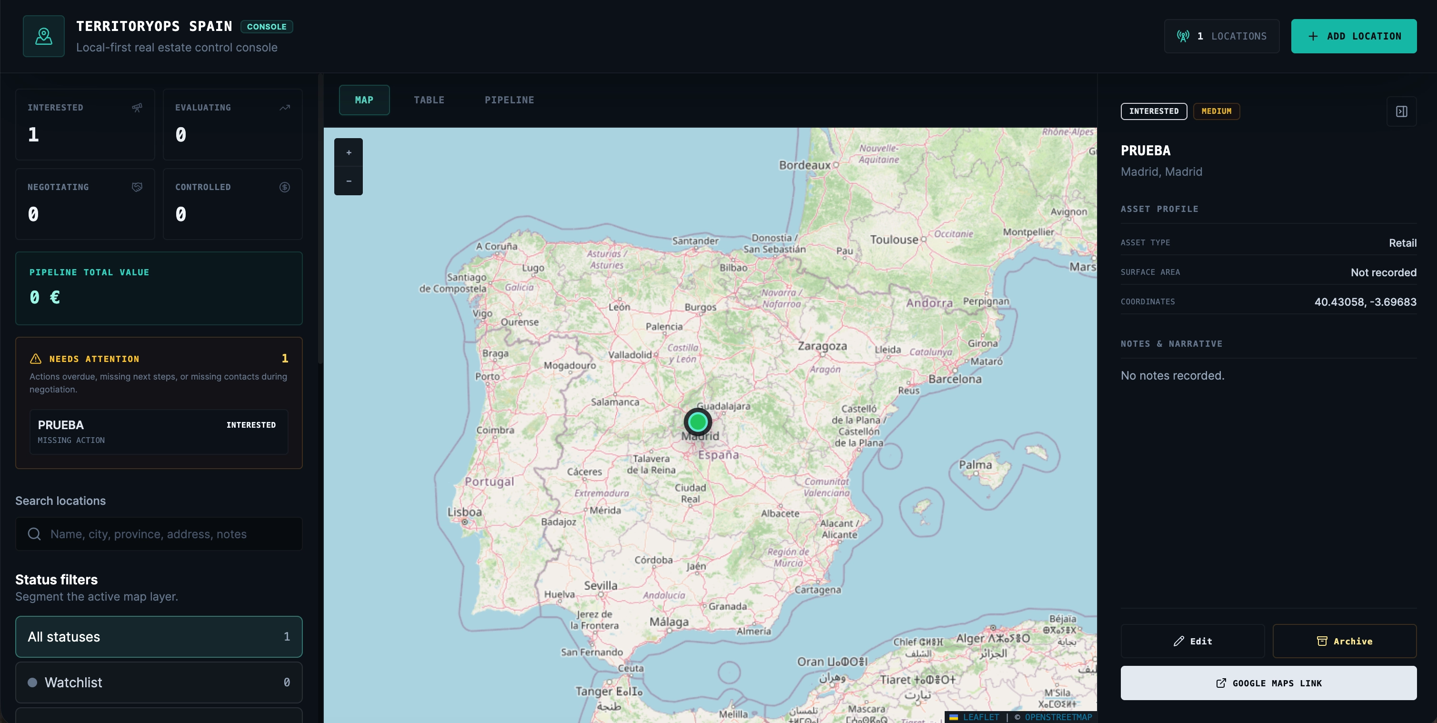Click the Zaragoza label on the map
Viewport: 1437px width, 723px height.
[822, 346]
